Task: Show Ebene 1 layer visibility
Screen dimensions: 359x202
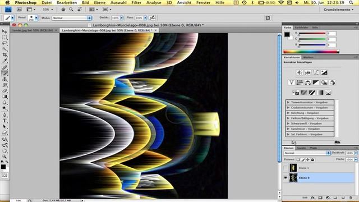Action: tap(286, 168)
